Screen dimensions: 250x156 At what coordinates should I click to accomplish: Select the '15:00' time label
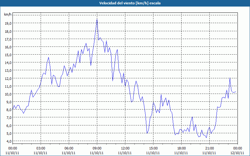coord(153,149)
